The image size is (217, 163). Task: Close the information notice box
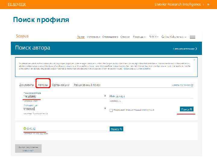click(x=194, y=60)
